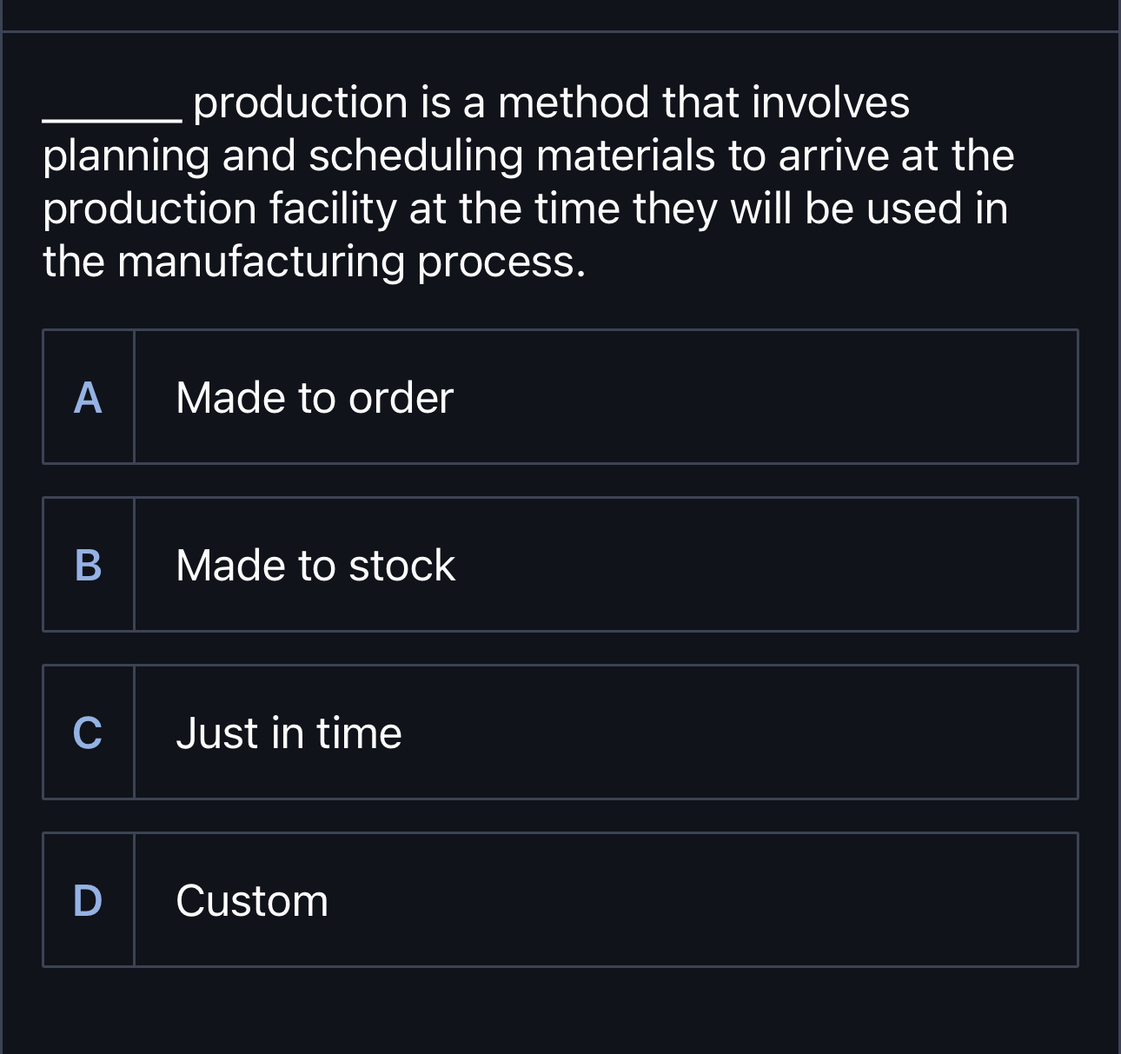The width and height of the screenshot is (1121, 1054).
Task: Click inside the option C answer box
Action: pyautogui.click(x=608, y=731)
